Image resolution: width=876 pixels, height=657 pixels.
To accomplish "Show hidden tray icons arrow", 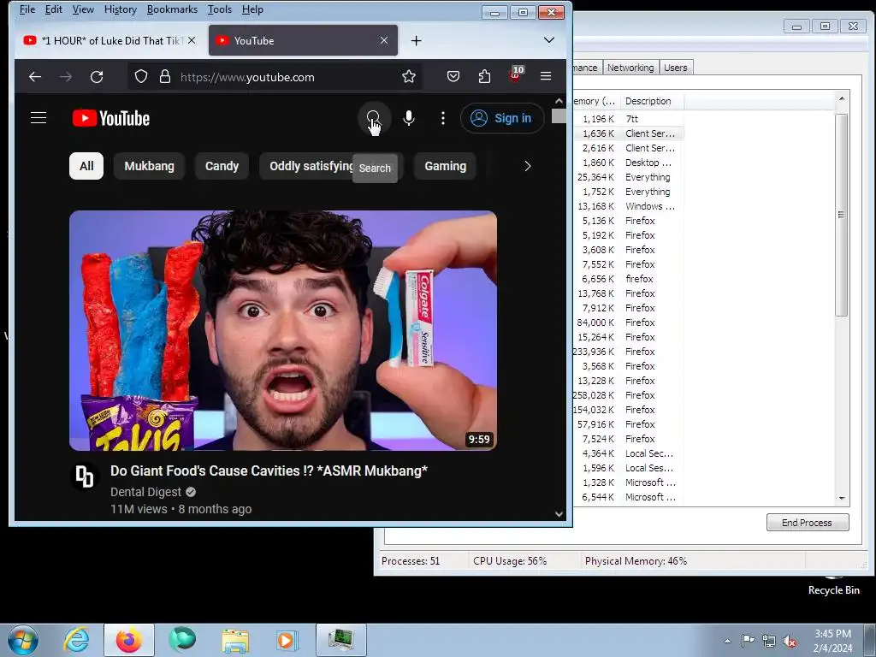I will (727, 641).
